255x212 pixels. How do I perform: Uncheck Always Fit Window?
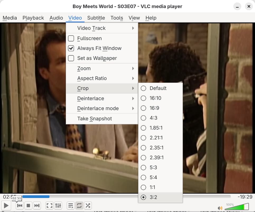click(x=71, y=48)
